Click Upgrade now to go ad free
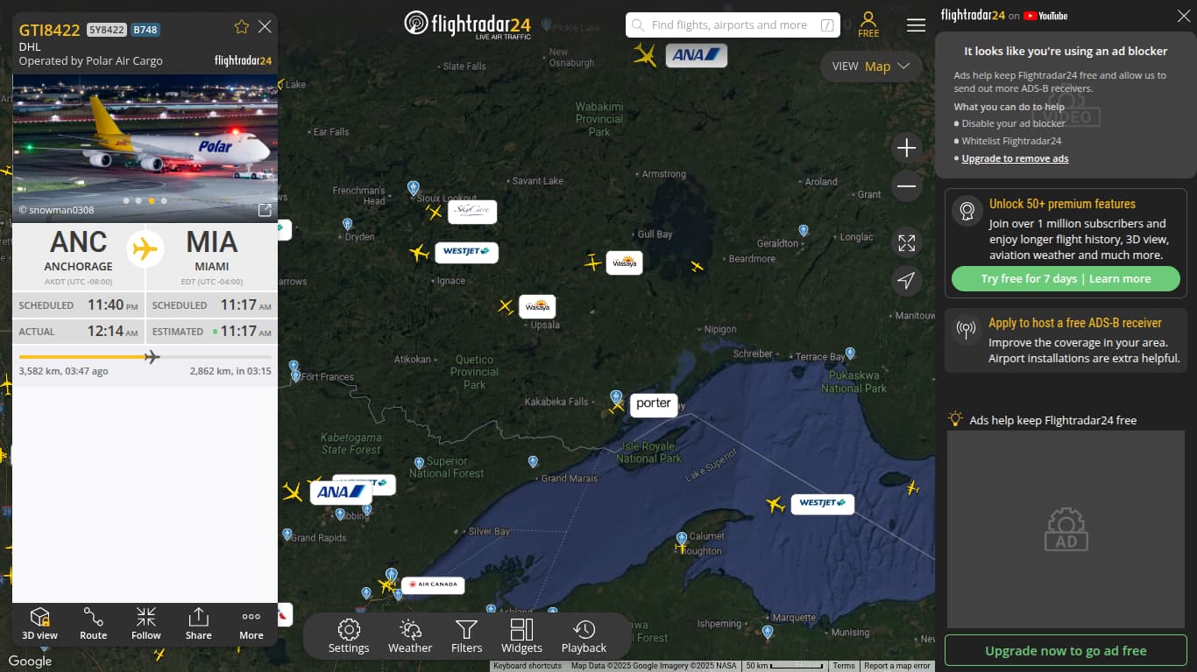 1066,651
